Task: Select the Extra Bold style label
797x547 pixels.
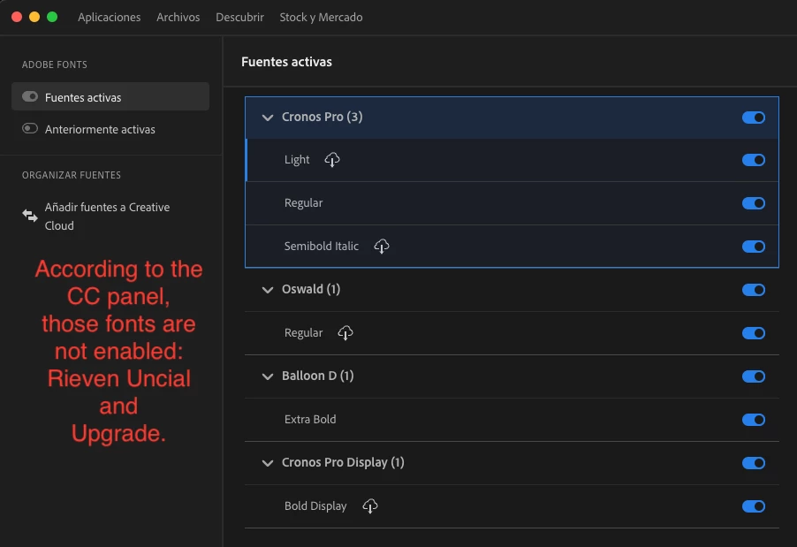Action: (310, 420)
